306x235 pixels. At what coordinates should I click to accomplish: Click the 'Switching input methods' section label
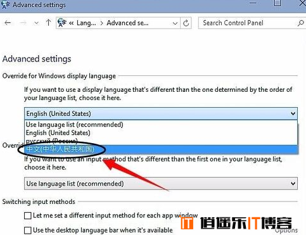click(x=39, y=201)
